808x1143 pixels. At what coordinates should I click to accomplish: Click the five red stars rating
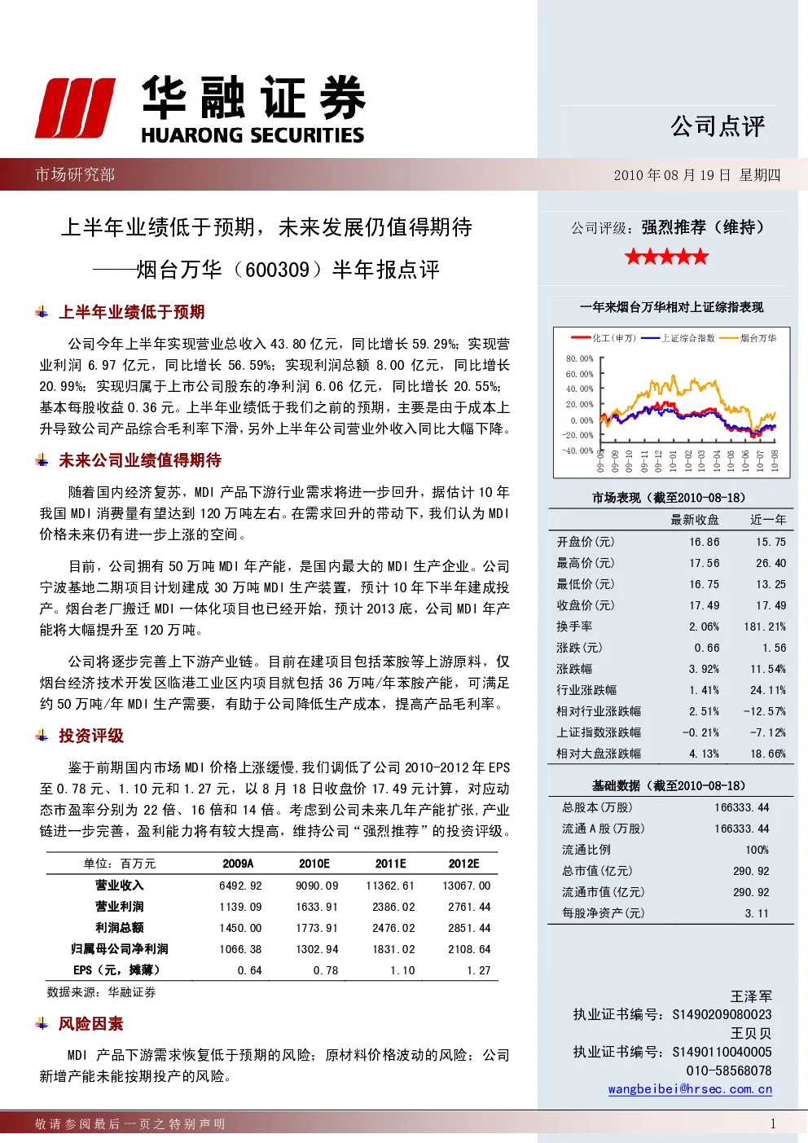tap(666, 257)
